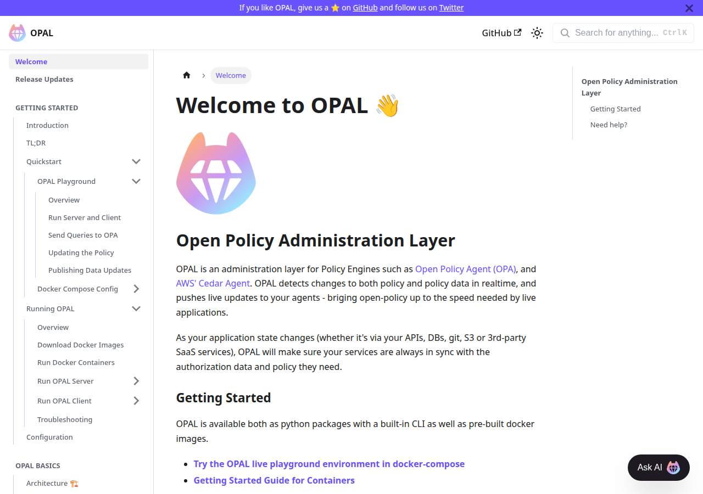This screenshot has height=494, width=703.
Task: Click the Welcome breadcrumb pill
Action: (x=231, y=75)
